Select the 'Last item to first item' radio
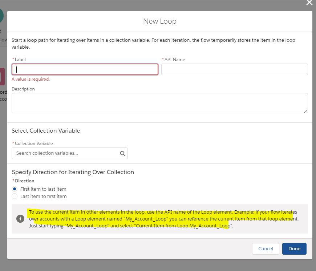This screenshot has height=271, width=316. tap(15, 196)
